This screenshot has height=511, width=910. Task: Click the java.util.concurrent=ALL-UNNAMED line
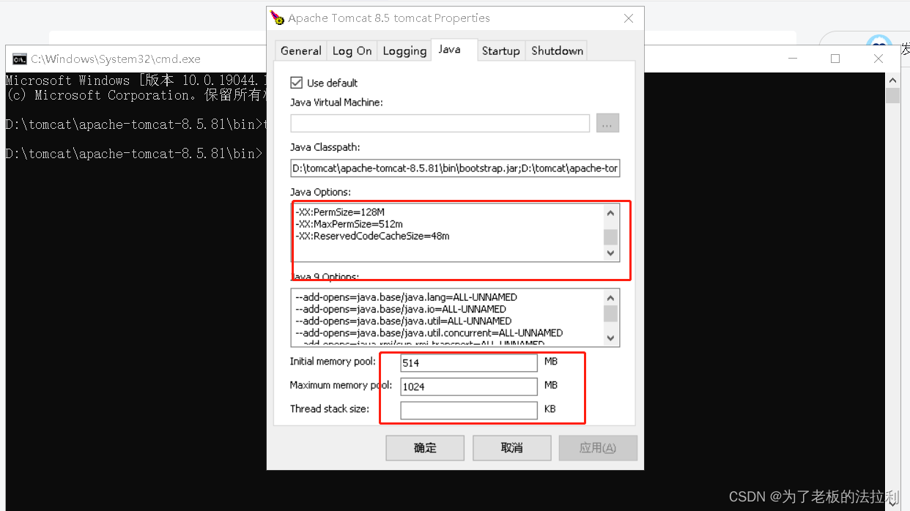(x=429, y=332)
